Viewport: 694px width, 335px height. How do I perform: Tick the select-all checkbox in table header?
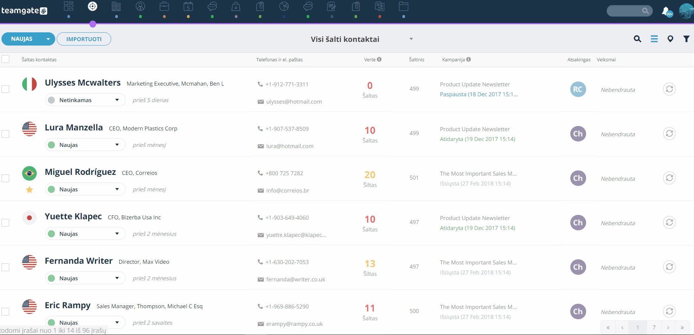tap(6, 59)
